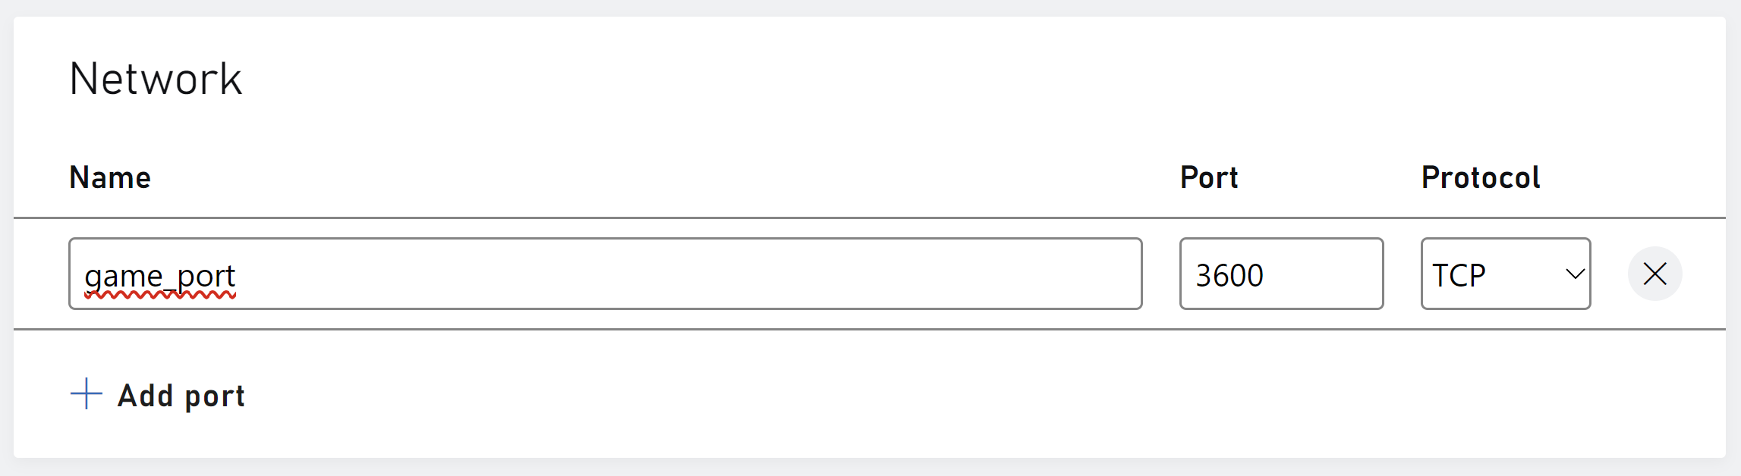Click inside the Name input showing game_port
The width and height of the screenshot is (1741, 476).
point(531,274)
